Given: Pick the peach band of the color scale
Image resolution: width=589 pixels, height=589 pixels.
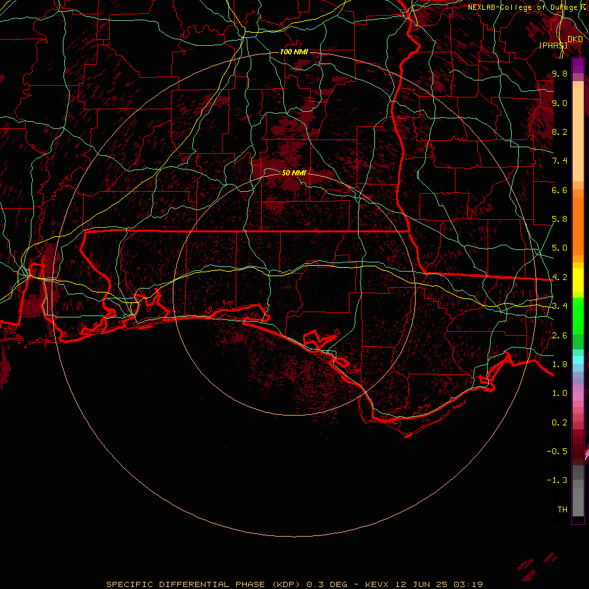Looking at the screenshot, I should pos(578,134).
